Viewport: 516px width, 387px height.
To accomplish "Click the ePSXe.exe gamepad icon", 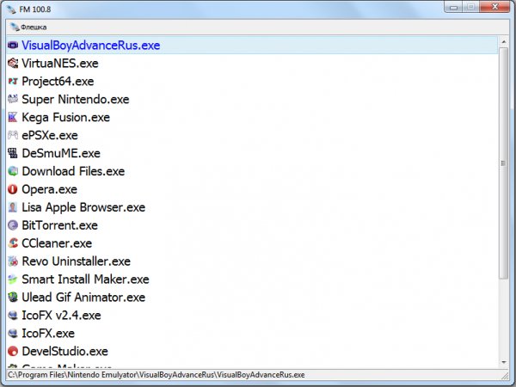I will pyautogui.click(x=13, y=135).
